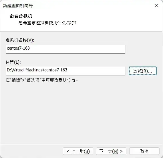Click the 新建虚拟机向导 title bar text
Screen dimensions: 163x158
click(18, 5)
